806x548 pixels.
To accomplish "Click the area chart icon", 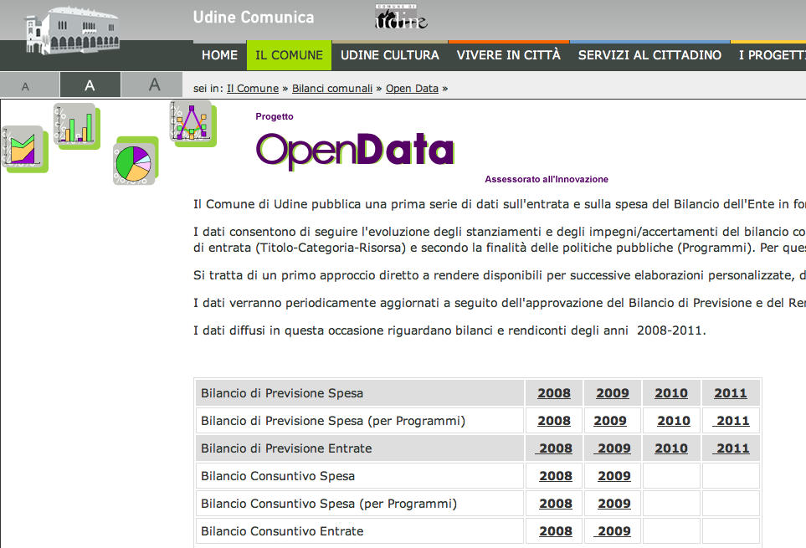I will pyautogui.click(x=24, y=150).
